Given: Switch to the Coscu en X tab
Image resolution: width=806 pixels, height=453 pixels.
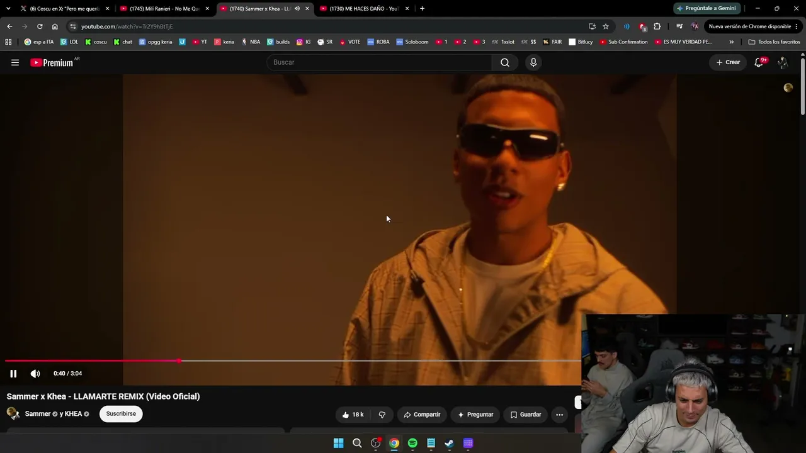Looking at the screenshot, I should pos(65,8).
